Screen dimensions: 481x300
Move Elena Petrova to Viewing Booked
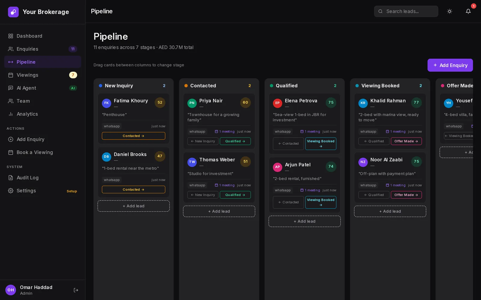click(321, 144)
